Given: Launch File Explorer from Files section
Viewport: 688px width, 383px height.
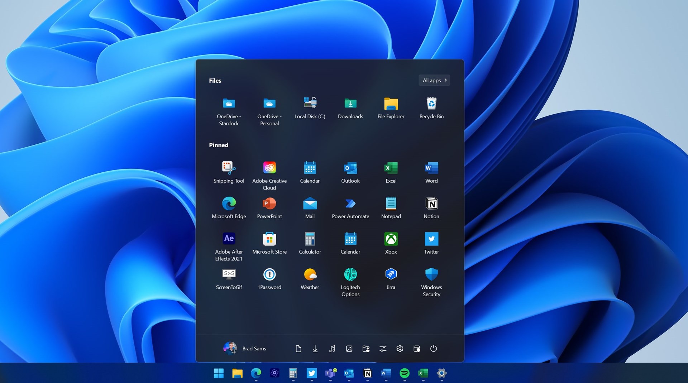Looking at the screenshot, I should pos(391,108).
